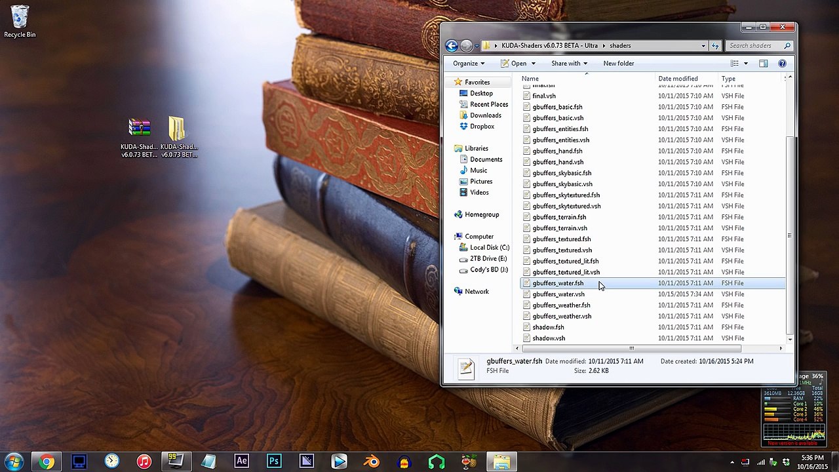This screenshot has width=839, height=472.
Task: Open After Effects from taskbar
Action: [241, 462]
